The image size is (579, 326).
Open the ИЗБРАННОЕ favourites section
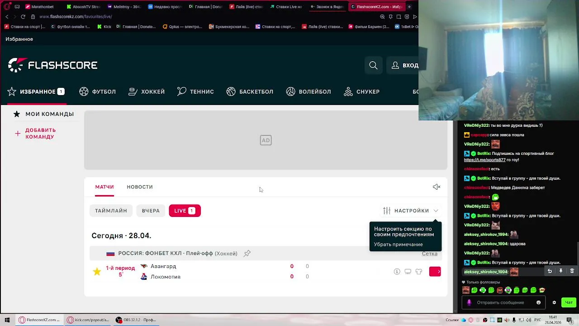pos(36,91)
